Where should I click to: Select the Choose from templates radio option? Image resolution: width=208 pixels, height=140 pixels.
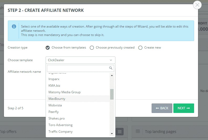(47, 48)
